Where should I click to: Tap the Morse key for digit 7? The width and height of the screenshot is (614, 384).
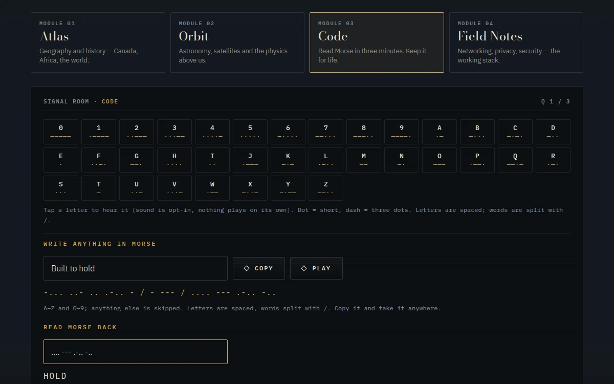[x=326, y=132]
